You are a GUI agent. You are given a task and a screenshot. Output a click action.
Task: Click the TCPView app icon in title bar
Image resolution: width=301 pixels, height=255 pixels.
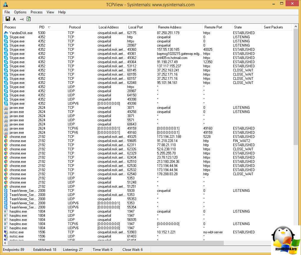[5, 4]
